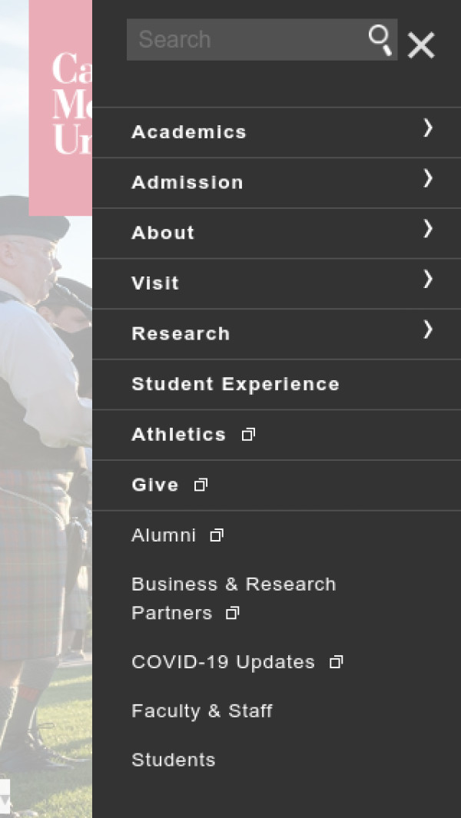Expand the Visit submenu arrow
Viewport: 461px width, 818px height.
point(428,280)
